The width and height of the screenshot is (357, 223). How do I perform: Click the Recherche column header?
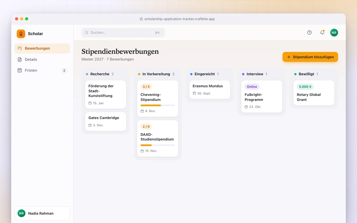(100, 74)
